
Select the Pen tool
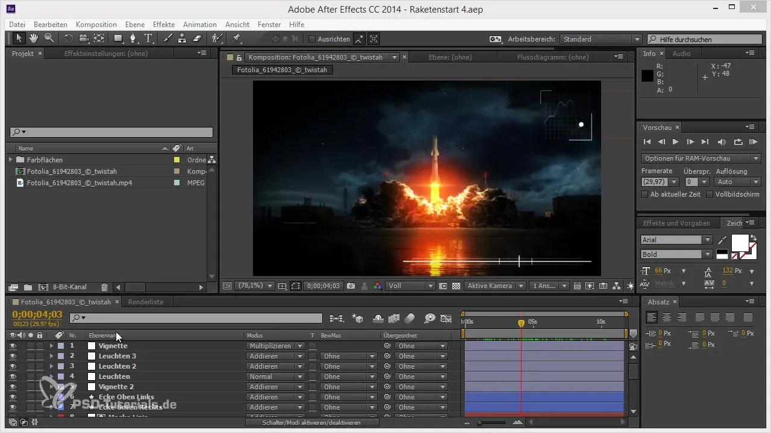click(134, 38)
